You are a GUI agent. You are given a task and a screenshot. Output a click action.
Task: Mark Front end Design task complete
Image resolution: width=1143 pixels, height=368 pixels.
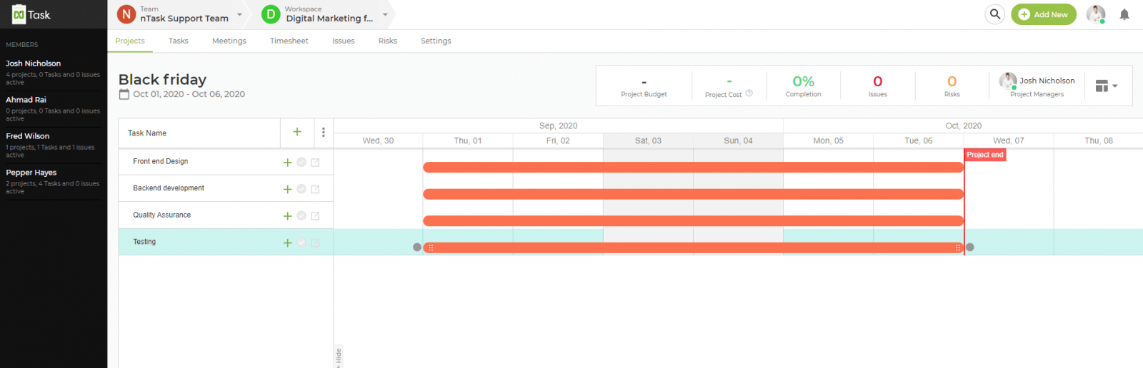(301, 162)
